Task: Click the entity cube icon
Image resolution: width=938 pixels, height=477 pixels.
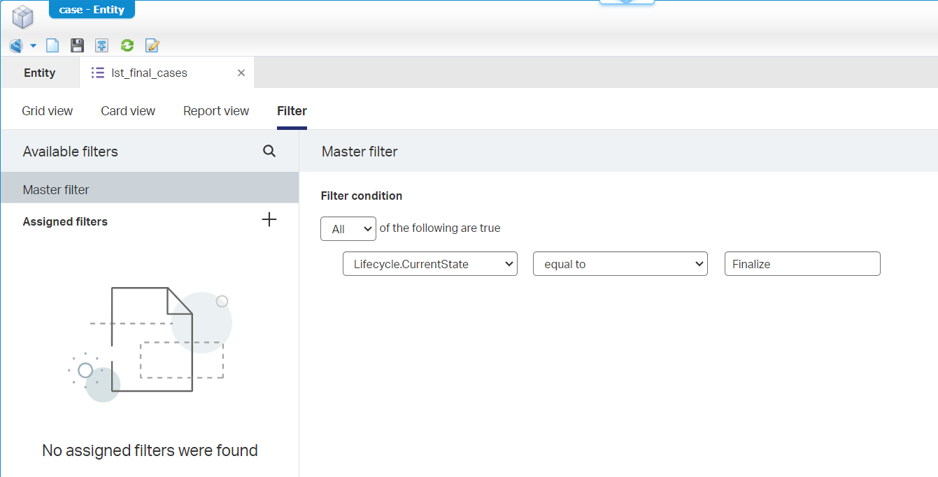Action: click(23, 17)
